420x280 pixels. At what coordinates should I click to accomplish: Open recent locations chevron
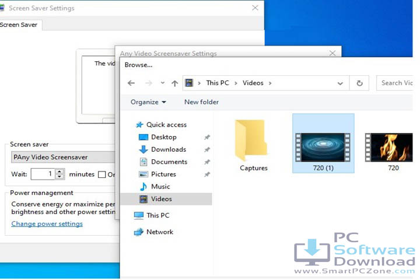[x=163, y=83]
